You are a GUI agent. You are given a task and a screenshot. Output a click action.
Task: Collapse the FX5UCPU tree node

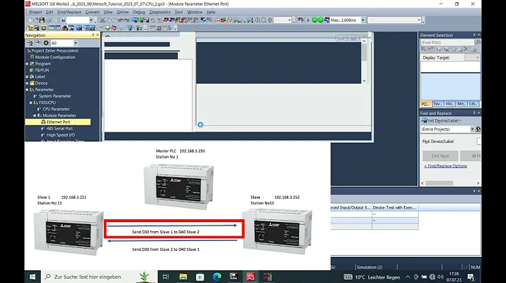tap(31, 102)
